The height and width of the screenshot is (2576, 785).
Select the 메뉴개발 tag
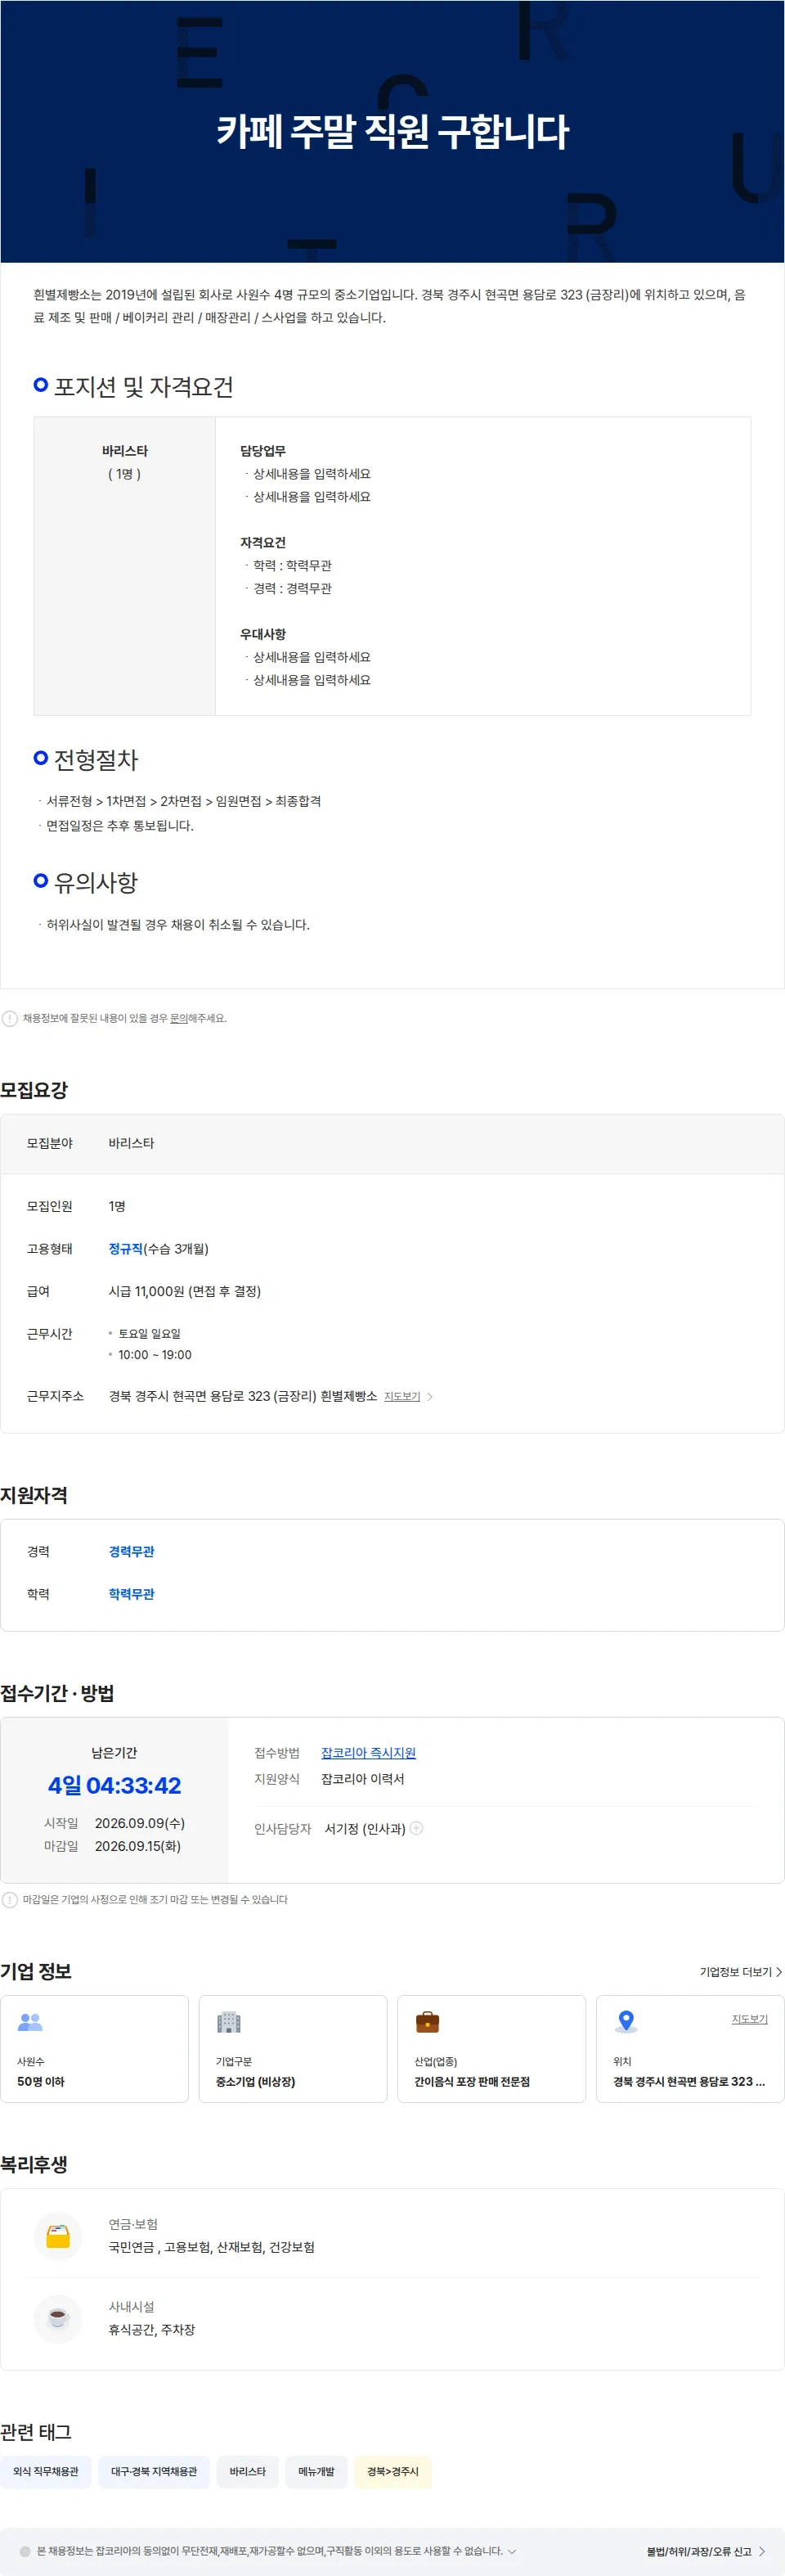pos(316,2471)
